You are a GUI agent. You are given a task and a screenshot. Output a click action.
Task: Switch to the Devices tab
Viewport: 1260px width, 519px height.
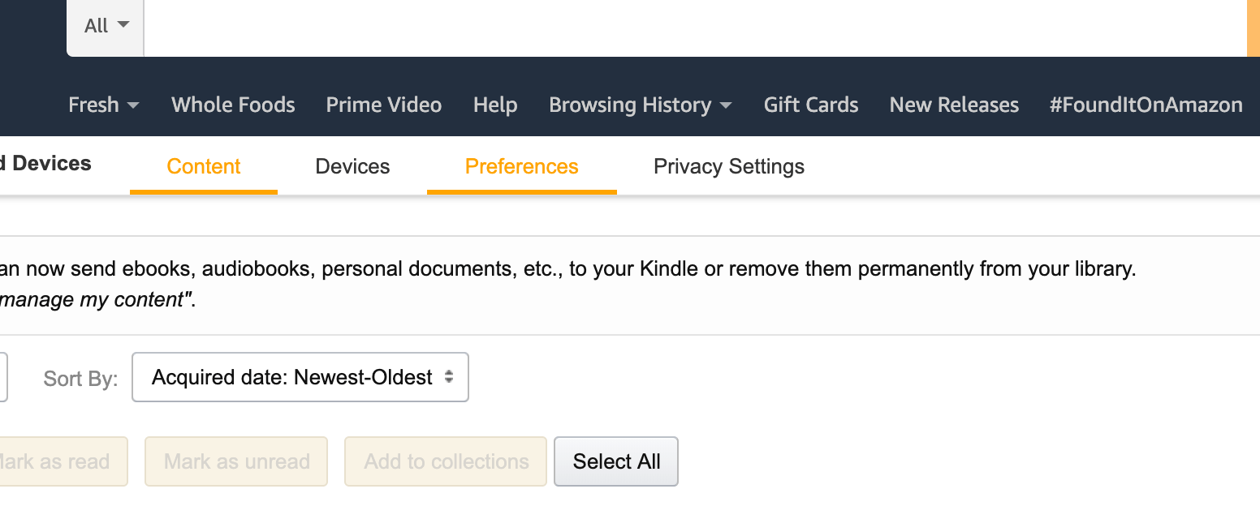coord(352,167)
